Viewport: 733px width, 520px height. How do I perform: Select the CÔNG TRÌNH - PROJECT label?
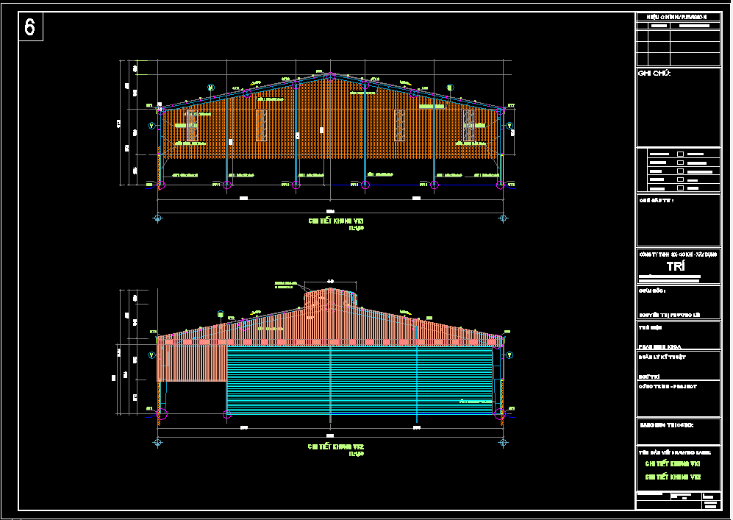pos(668,387)
